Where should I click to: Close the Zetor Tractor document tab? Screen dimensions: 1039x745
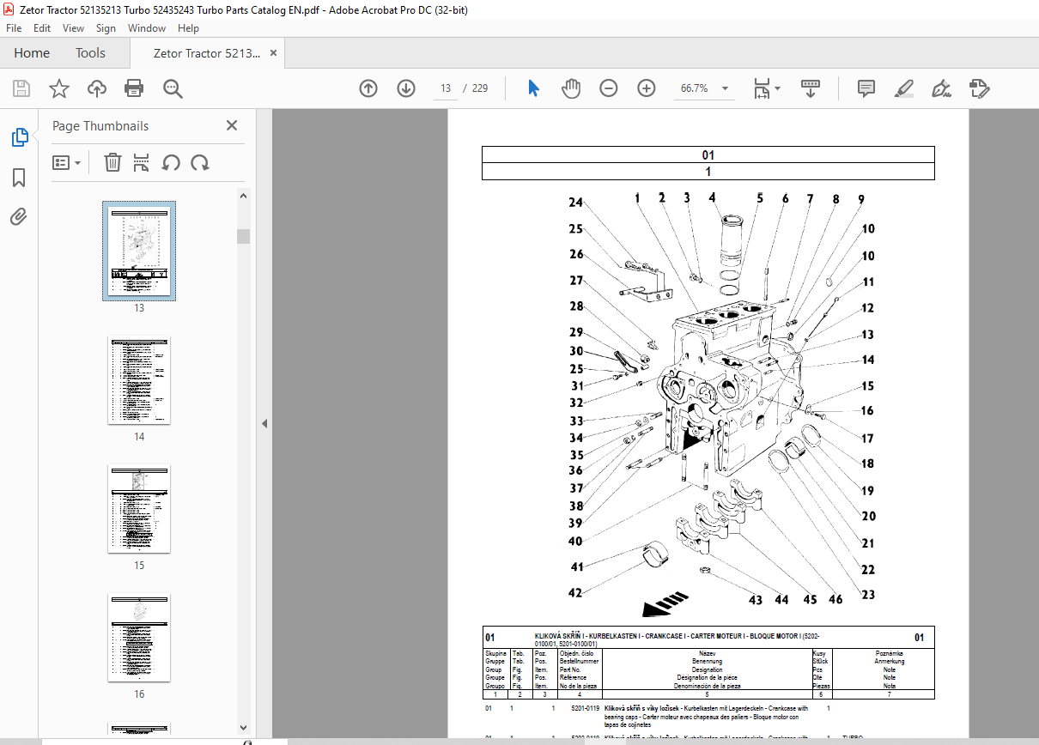tap(274, 53)
